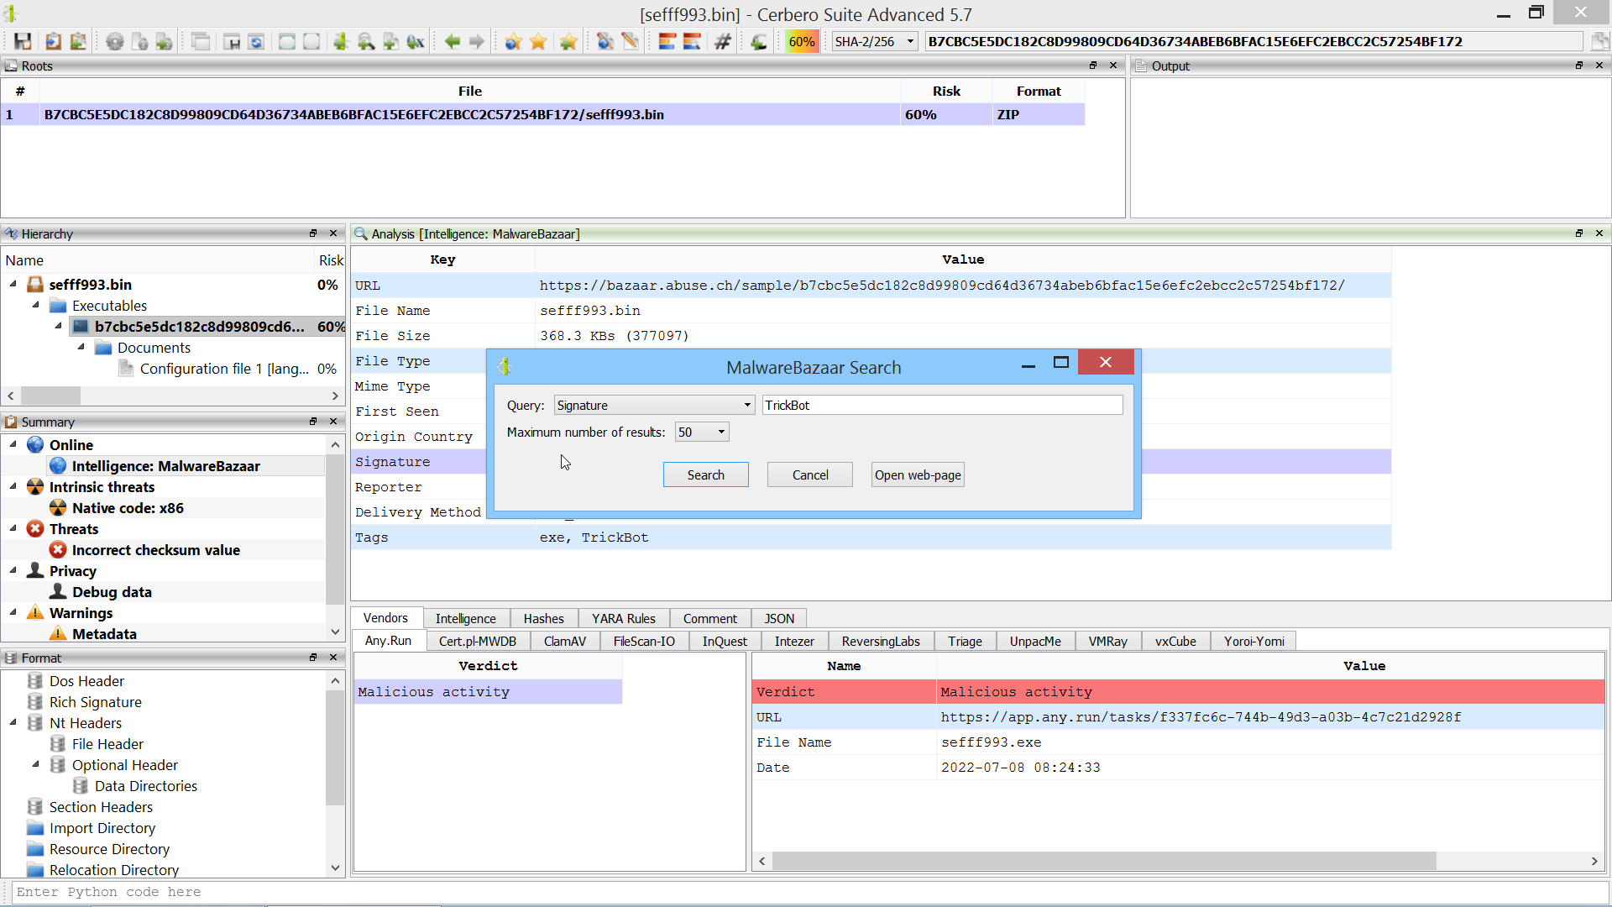Float the Output panel

[1578, 66]
